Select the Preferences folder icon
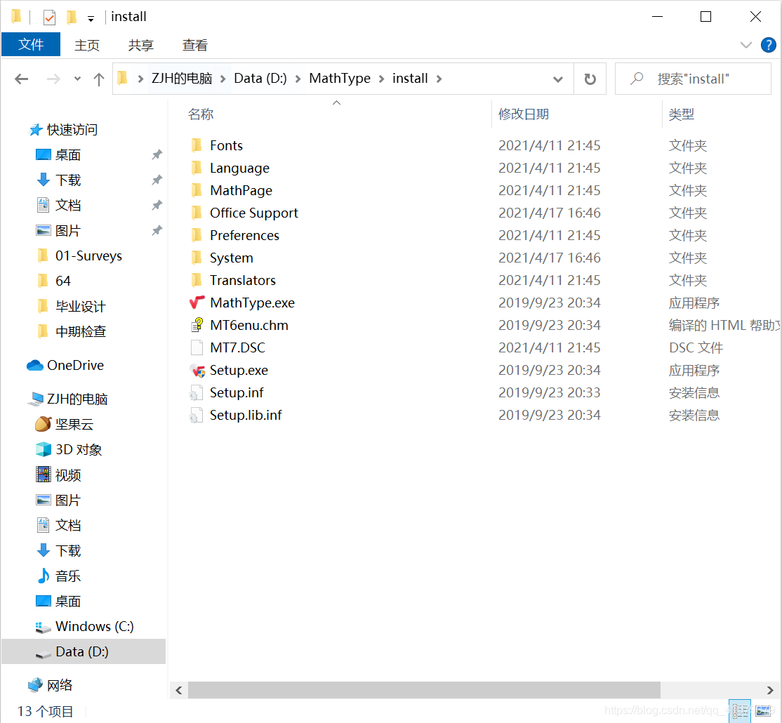The height and width of the screenshot is (723, 782). tap(197, 235)
